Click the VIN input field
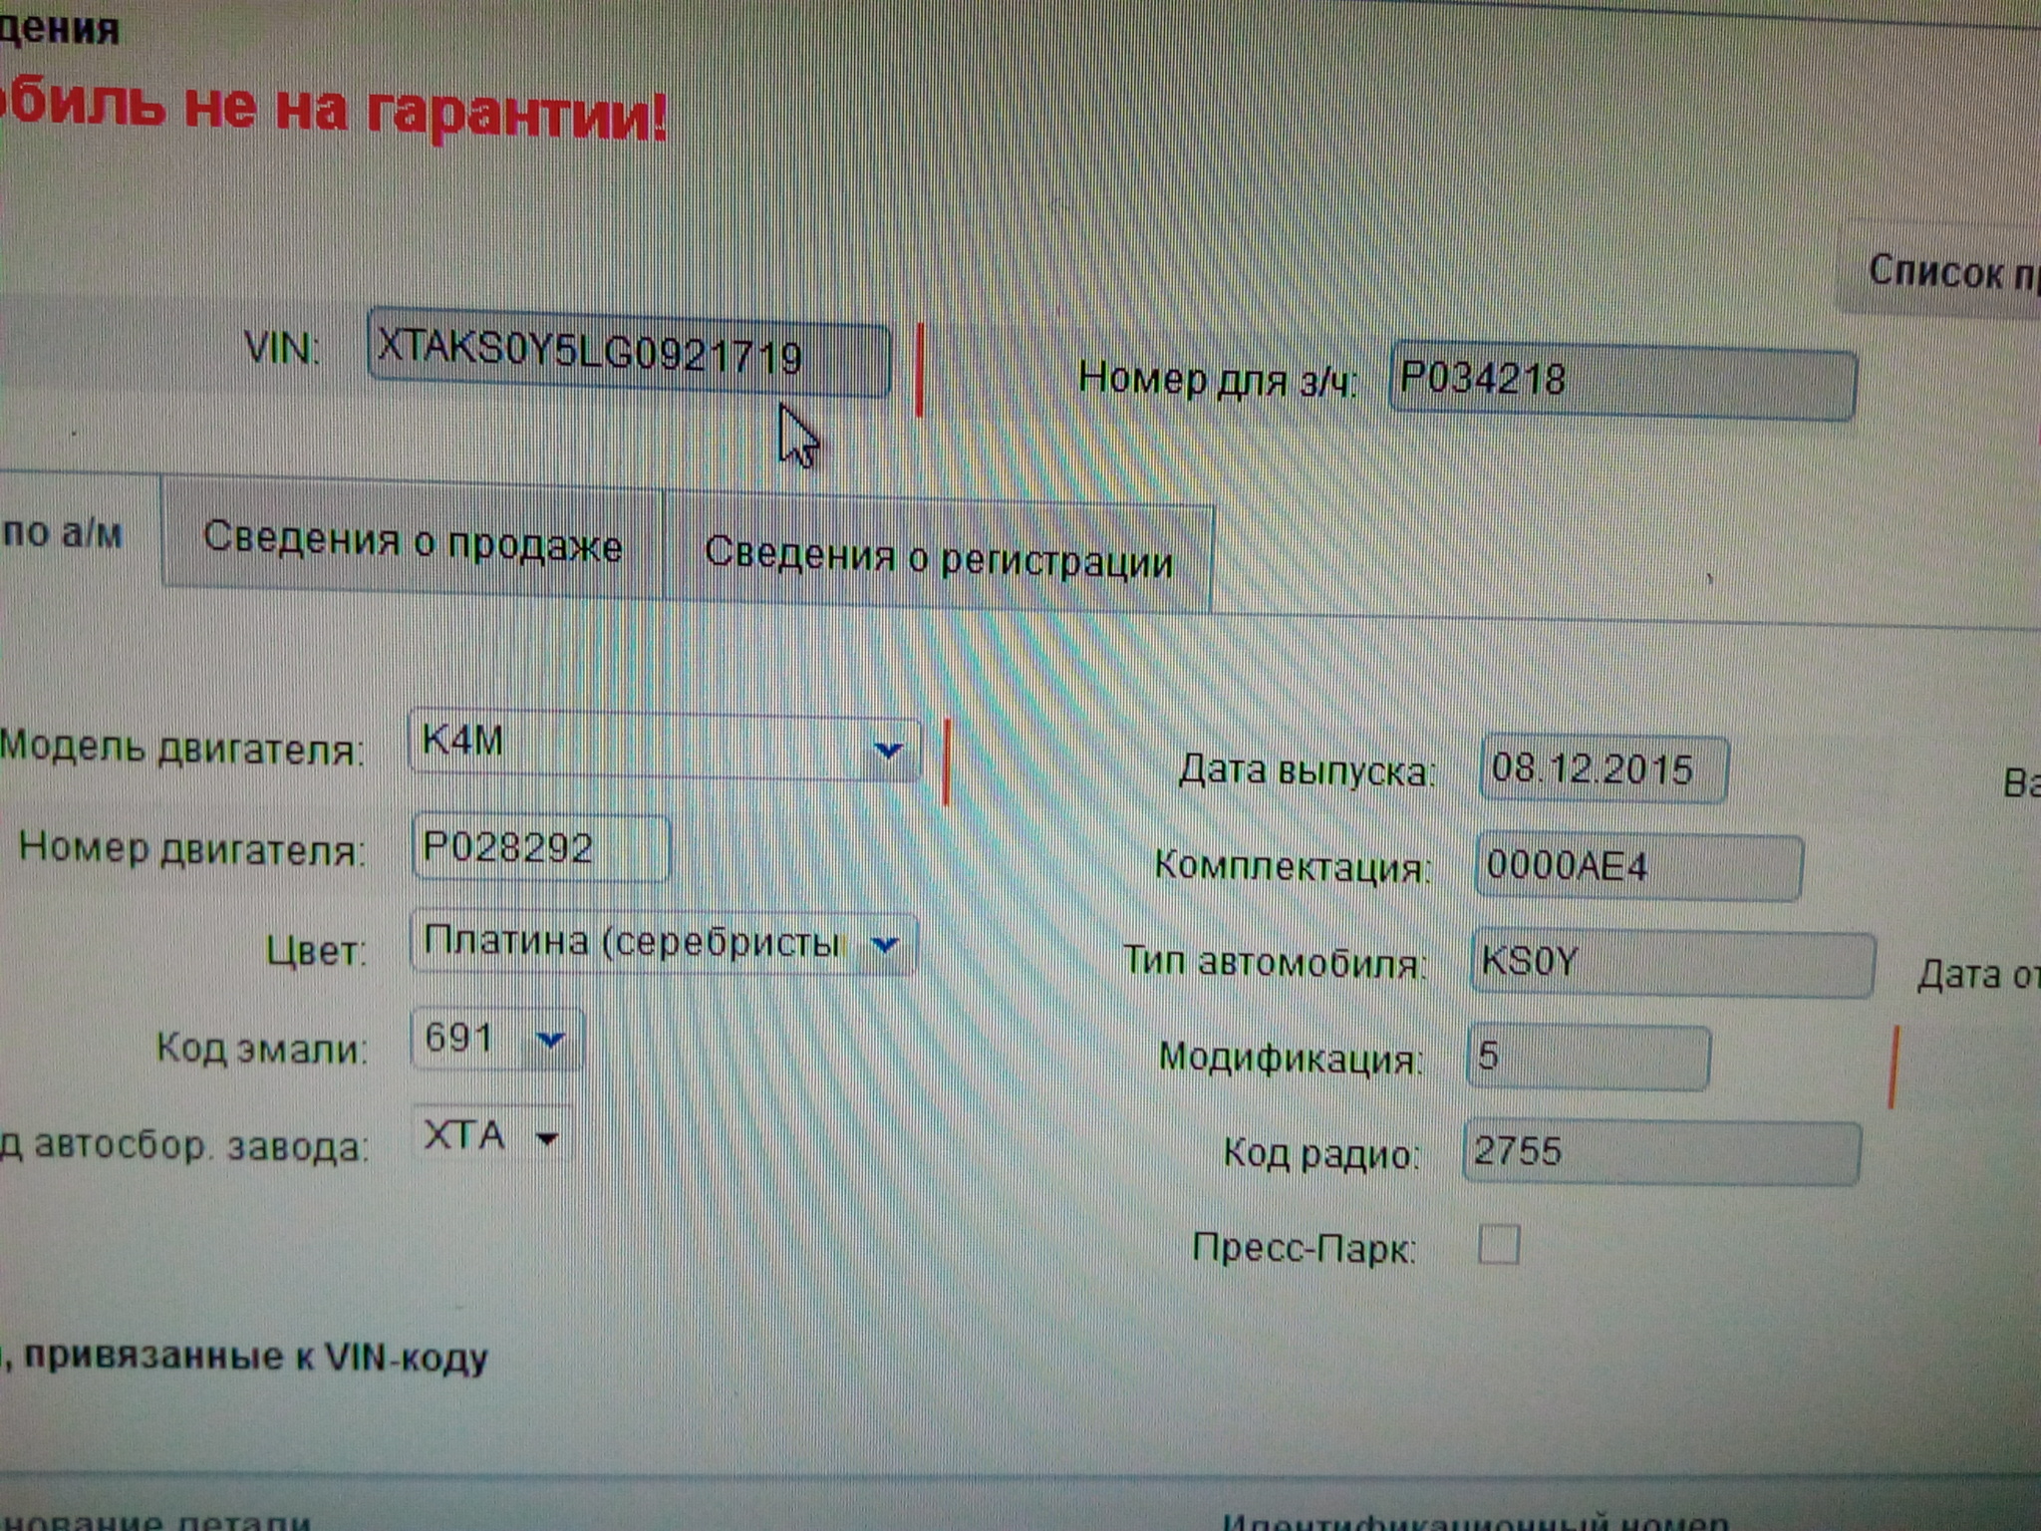The image size is (2041, 1531). 628,356
